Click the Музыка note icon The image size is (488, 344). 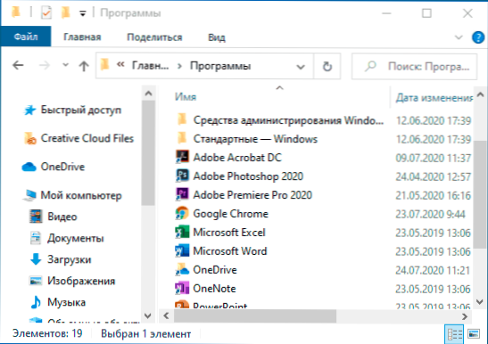(36, 302)
